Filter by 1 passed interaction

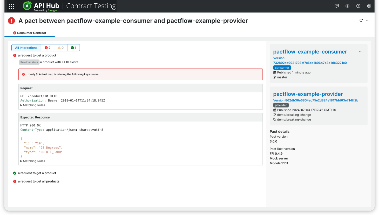click(73, 48)
